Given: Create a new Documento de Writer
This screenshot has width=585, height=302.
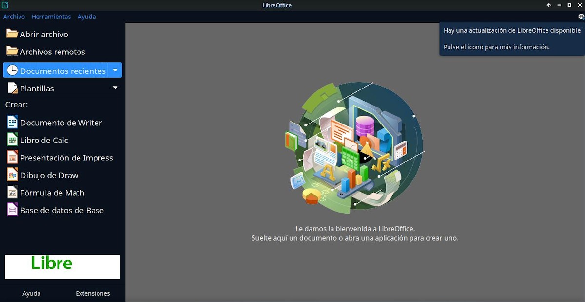Looking at the screenshot, I should [x=62, y=123].
